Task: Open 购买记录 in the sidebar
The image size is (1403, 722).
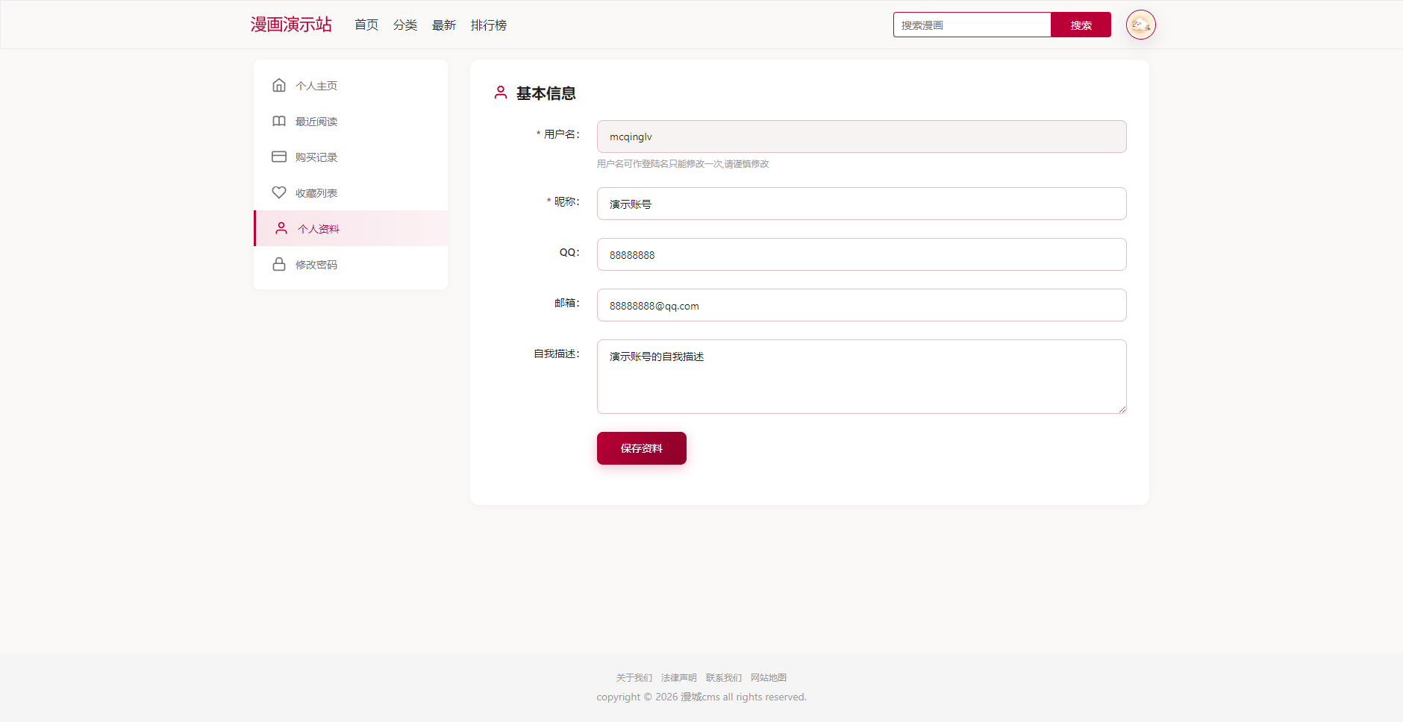Action: 351,157
